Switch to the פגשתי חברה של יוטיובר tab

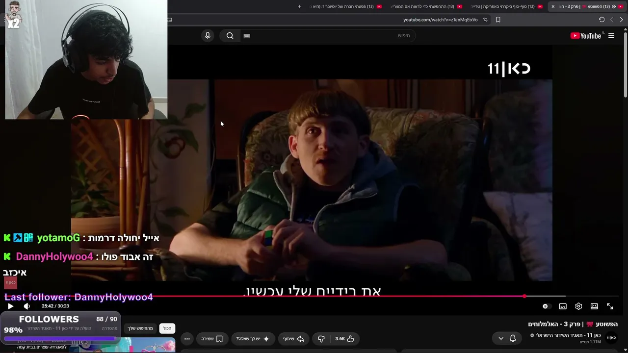pyautogui.click(x=346, y=6)
